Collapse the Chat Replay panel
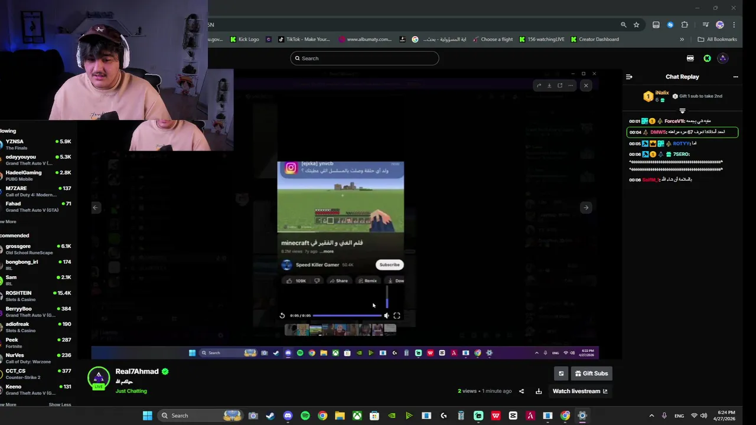The width and height of the screenshot is (756, 425). (629, 77)
